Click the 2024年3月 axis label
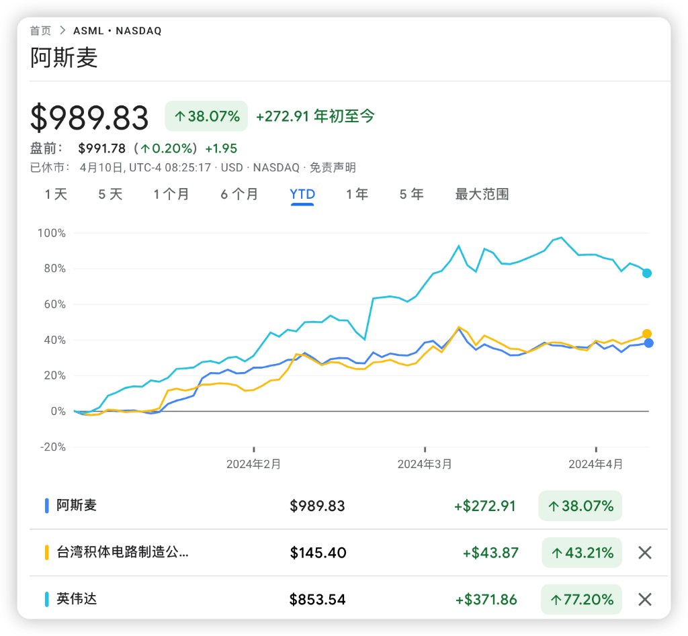This screenshot has height=636, width=688. [425, 464]
